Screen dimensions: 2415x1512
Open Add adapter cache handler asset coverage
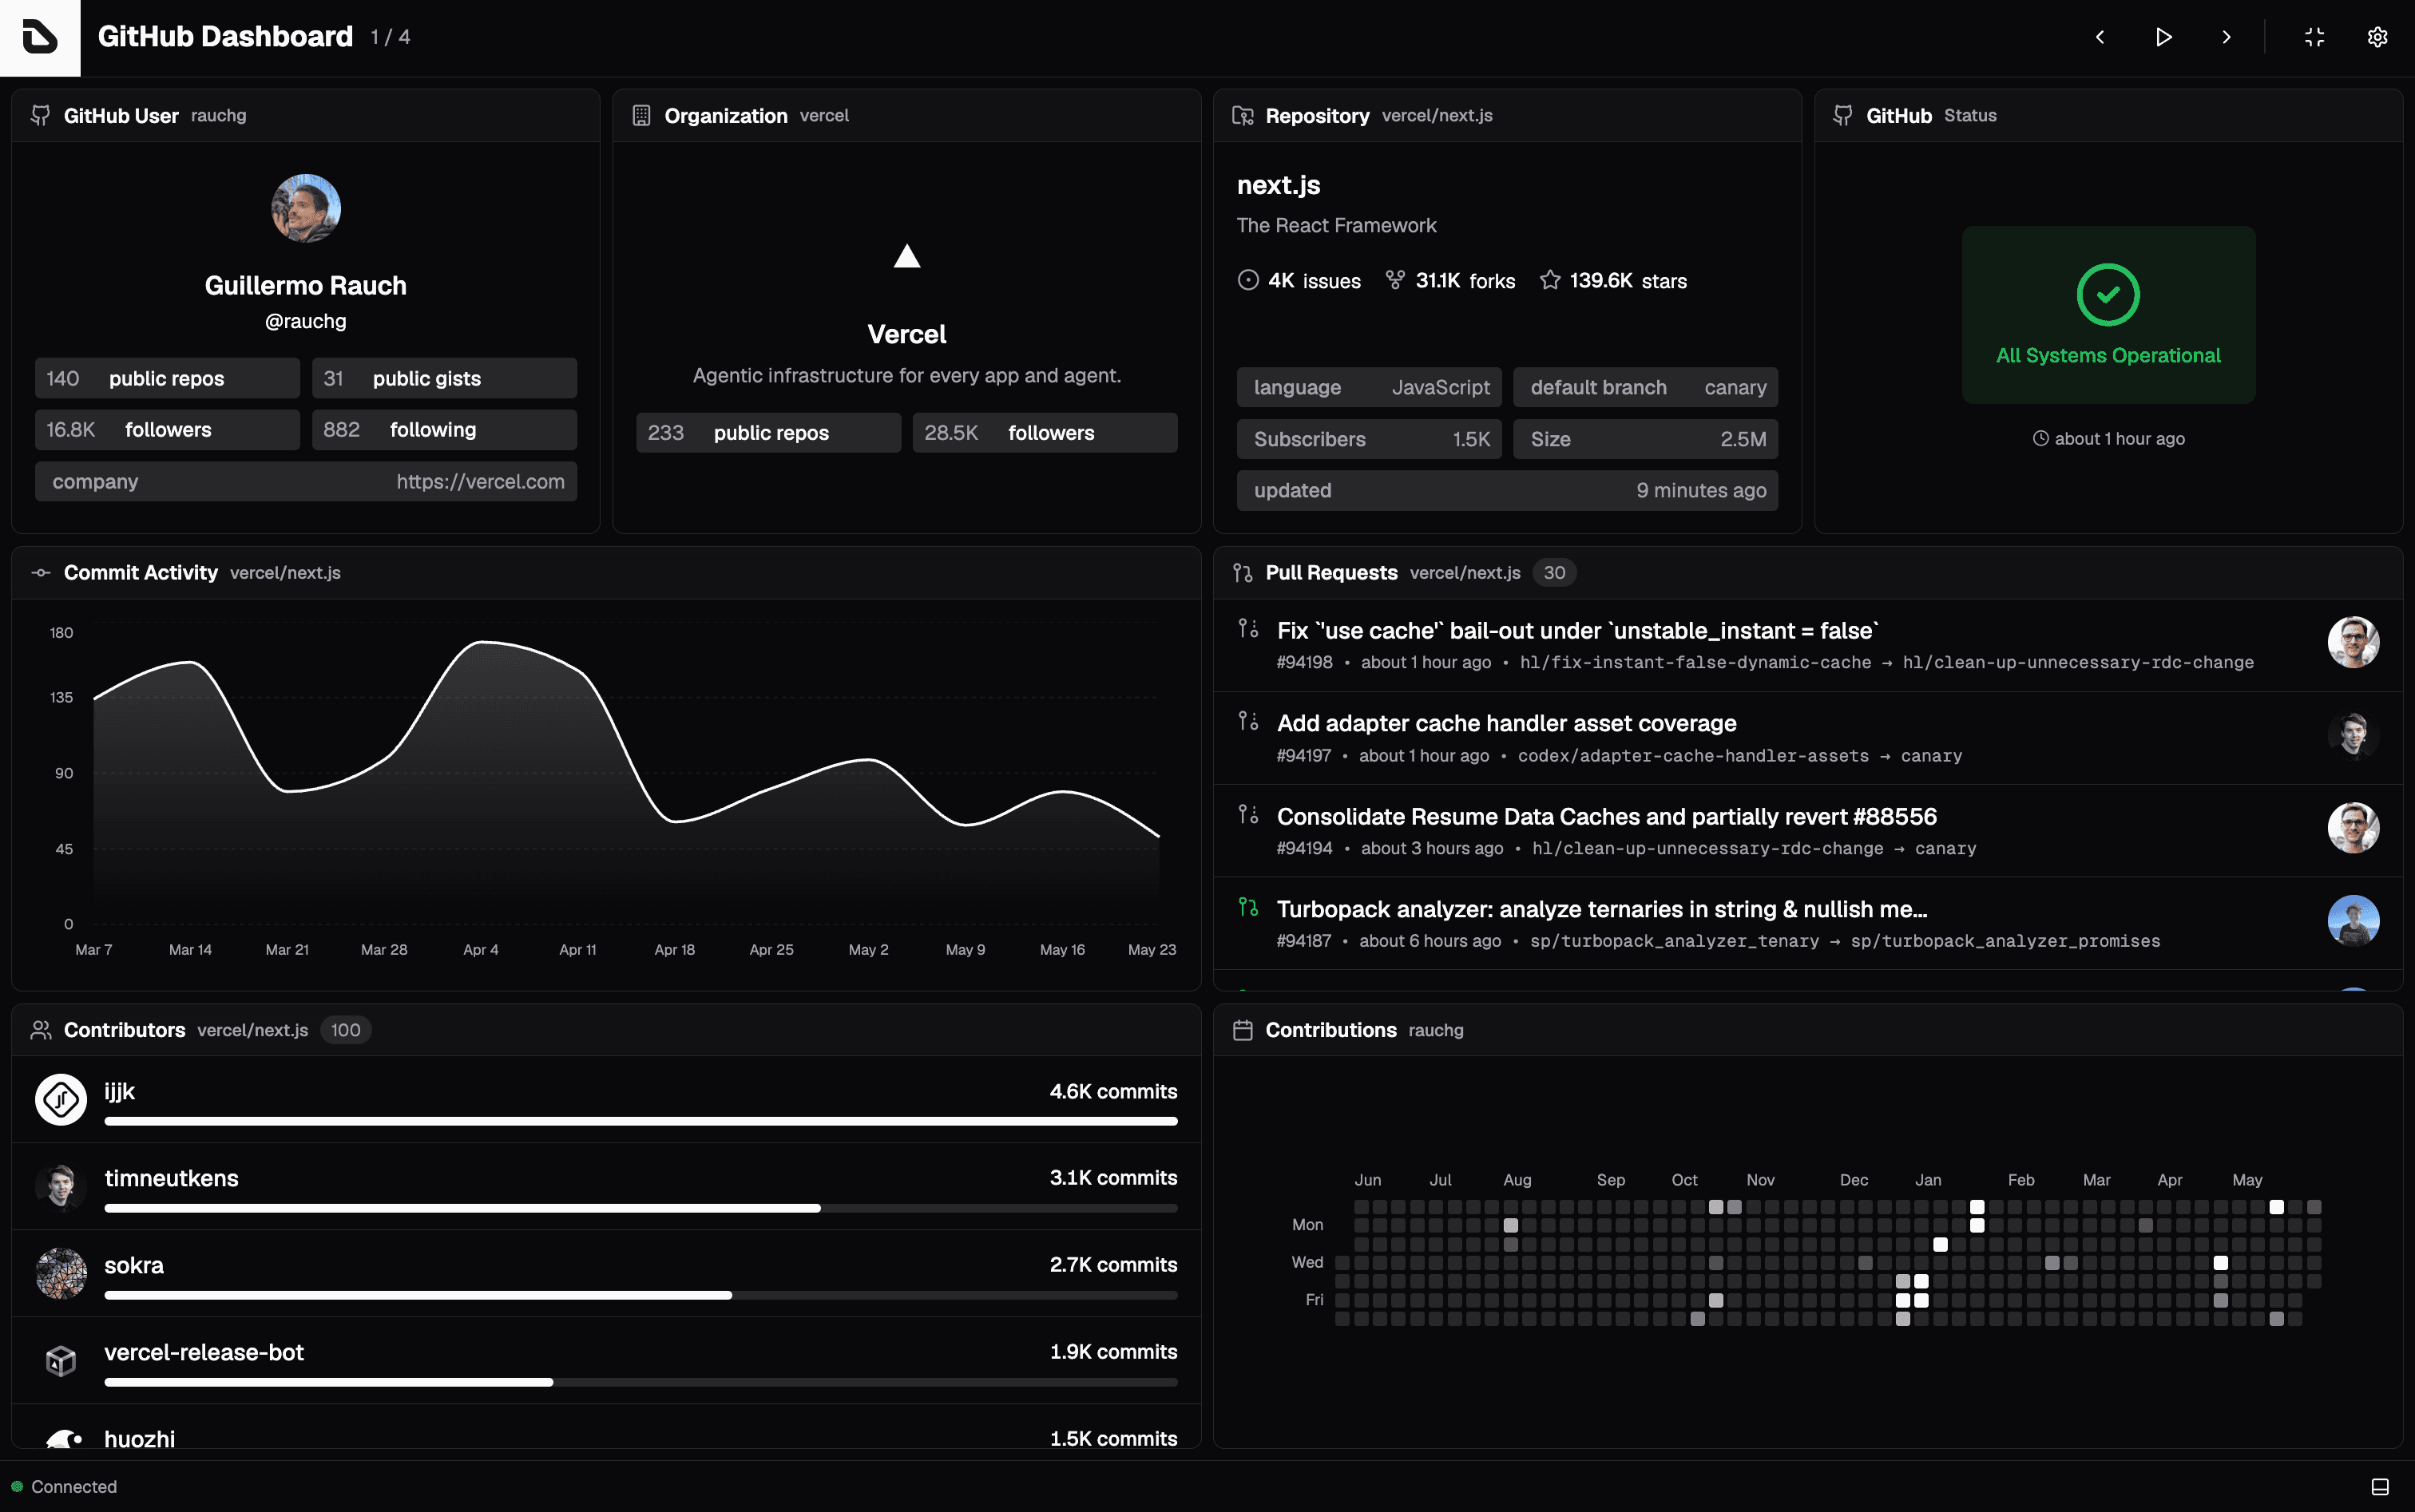tap(1507, 723)
